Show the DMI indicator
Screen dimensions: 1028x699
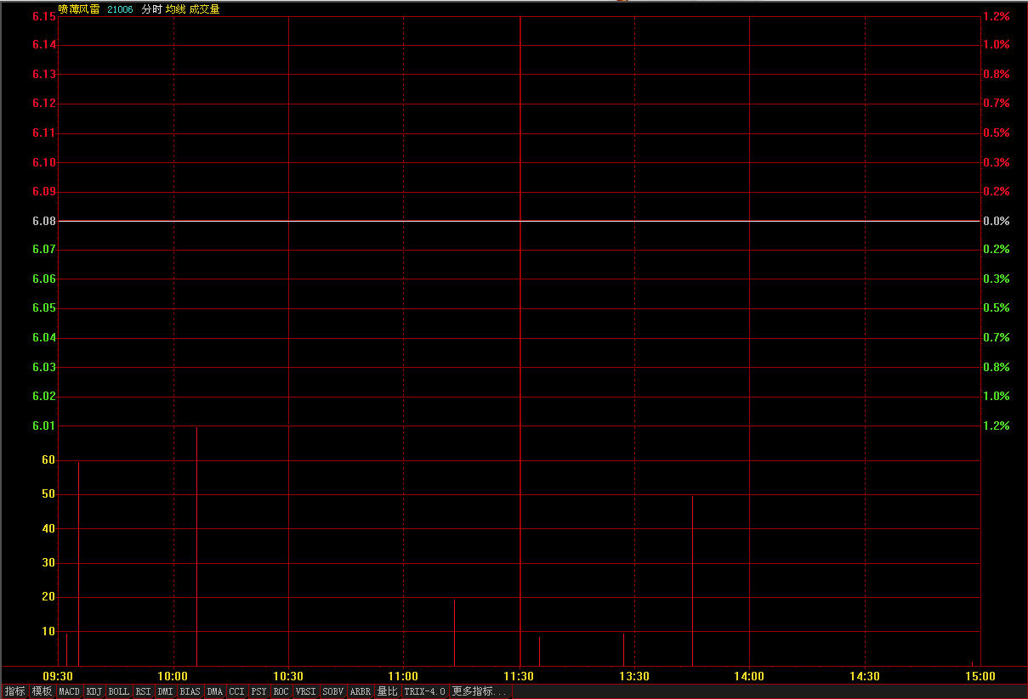166,691
